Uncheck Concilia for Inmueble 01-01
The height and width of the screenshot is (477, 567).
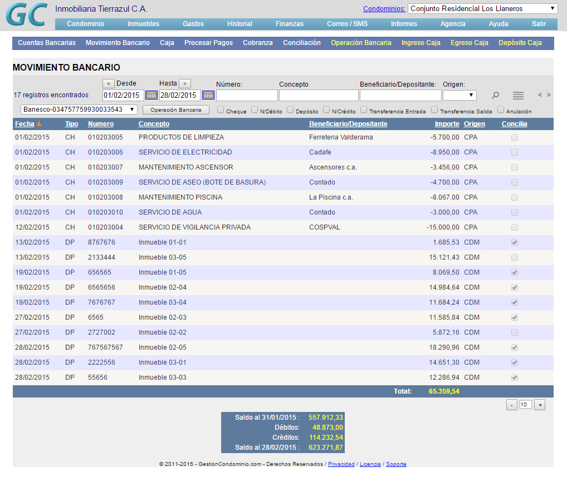coord(515,242)
